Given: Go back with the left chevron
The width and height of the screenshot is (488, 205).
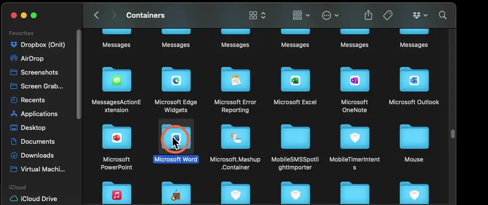Looking at the screenshot, I should (96, 15).
